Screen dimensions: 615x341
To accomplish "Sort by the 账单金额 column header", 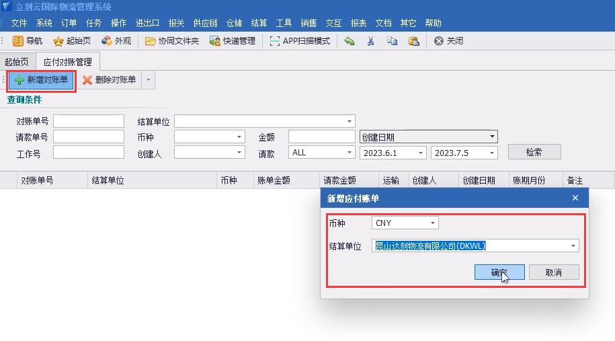I will 287,180.
